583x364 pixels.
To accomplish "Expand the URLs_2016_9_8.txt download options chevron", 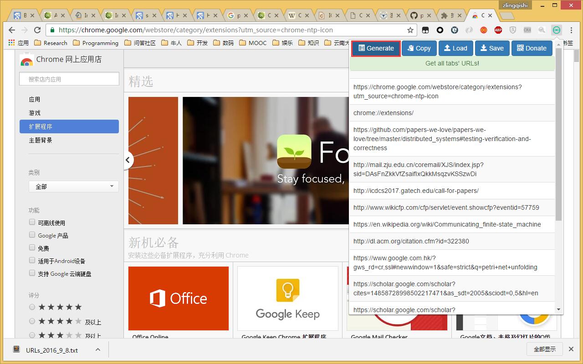I will [x=97, y=349].
